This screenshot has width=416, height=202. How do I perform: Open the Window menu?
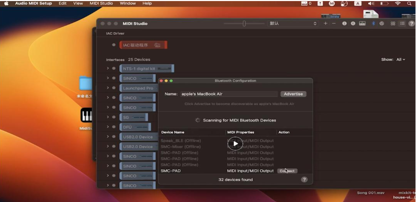coord(128,3)
